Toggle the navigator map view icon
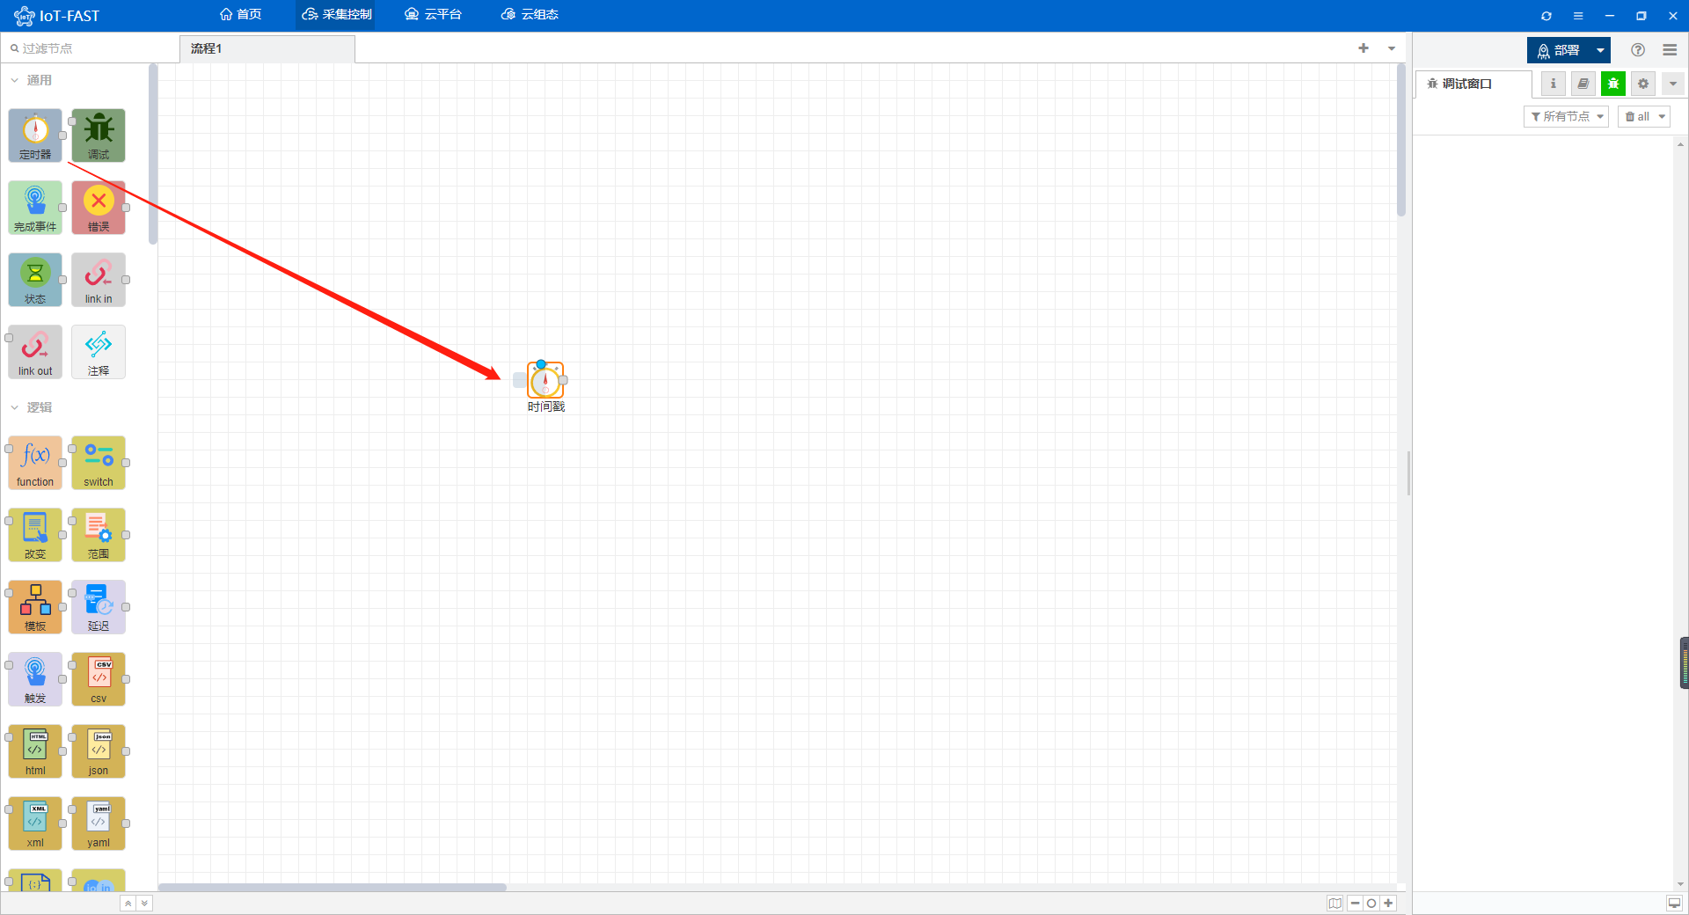 click(1335, 904)
